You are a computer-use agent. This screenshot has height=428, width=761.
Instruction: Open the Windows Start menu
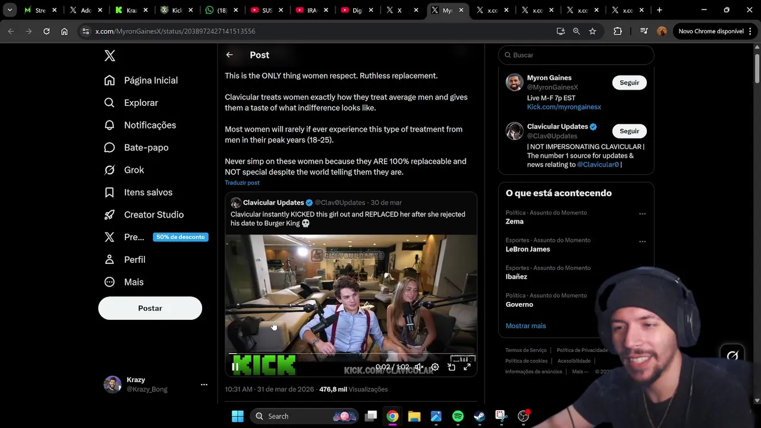tap(238, 416)
